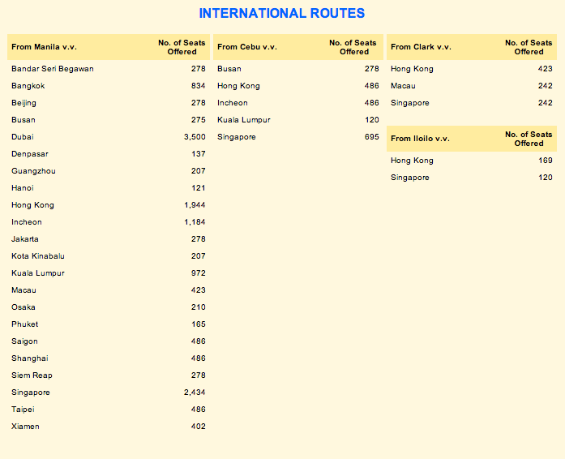Viewport: 565px width, 459px height.
Task: Click the 834 seats value for Bangkok
Action: (198, 86)
